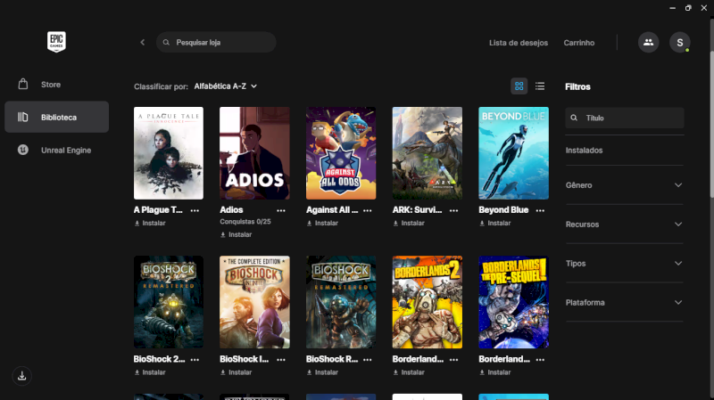
Task: Install Against All Odds
Action: click(x=322, y=224)
